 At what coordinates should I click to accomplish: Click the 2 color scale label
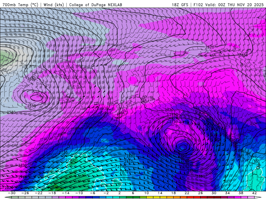click(x=120, y=193)
